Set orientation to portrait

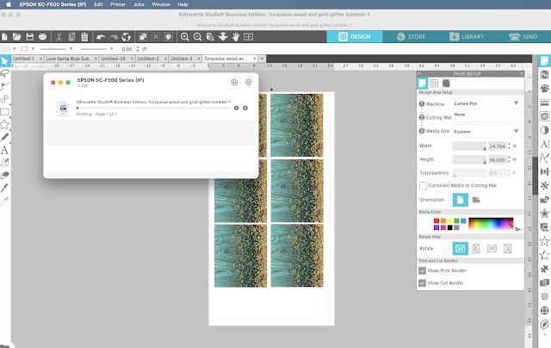click(460, 200)
